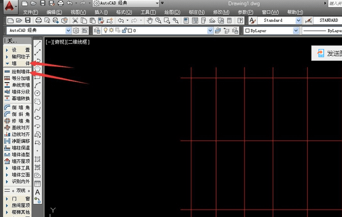The height and width of the screenshot is (217, 342).
Task: Click the Text Style A icon
Action: pyautogui.click(x=253, y=21)
